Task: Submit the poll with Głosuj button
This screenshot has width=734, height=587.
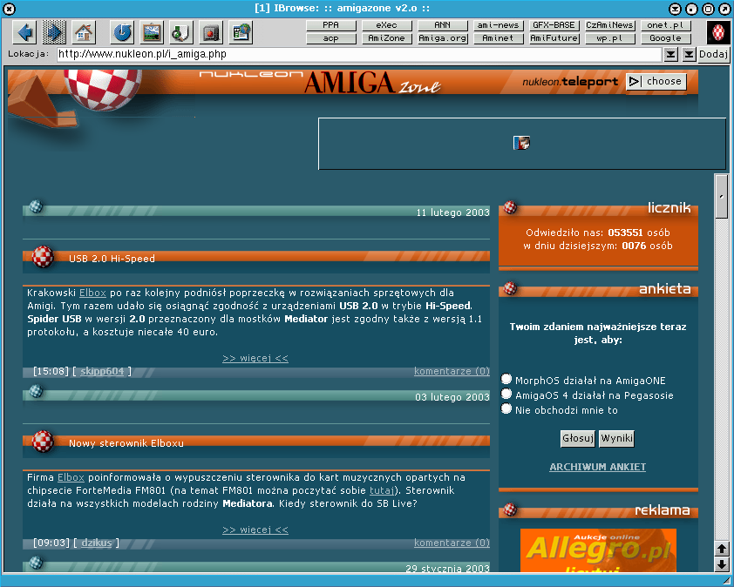Action: tap(578, 438)
